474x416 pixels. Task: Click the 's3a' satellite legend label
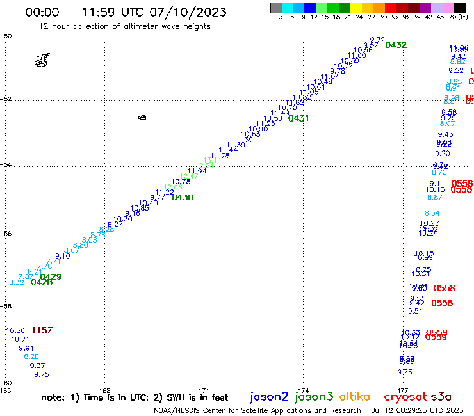[441, 397]
